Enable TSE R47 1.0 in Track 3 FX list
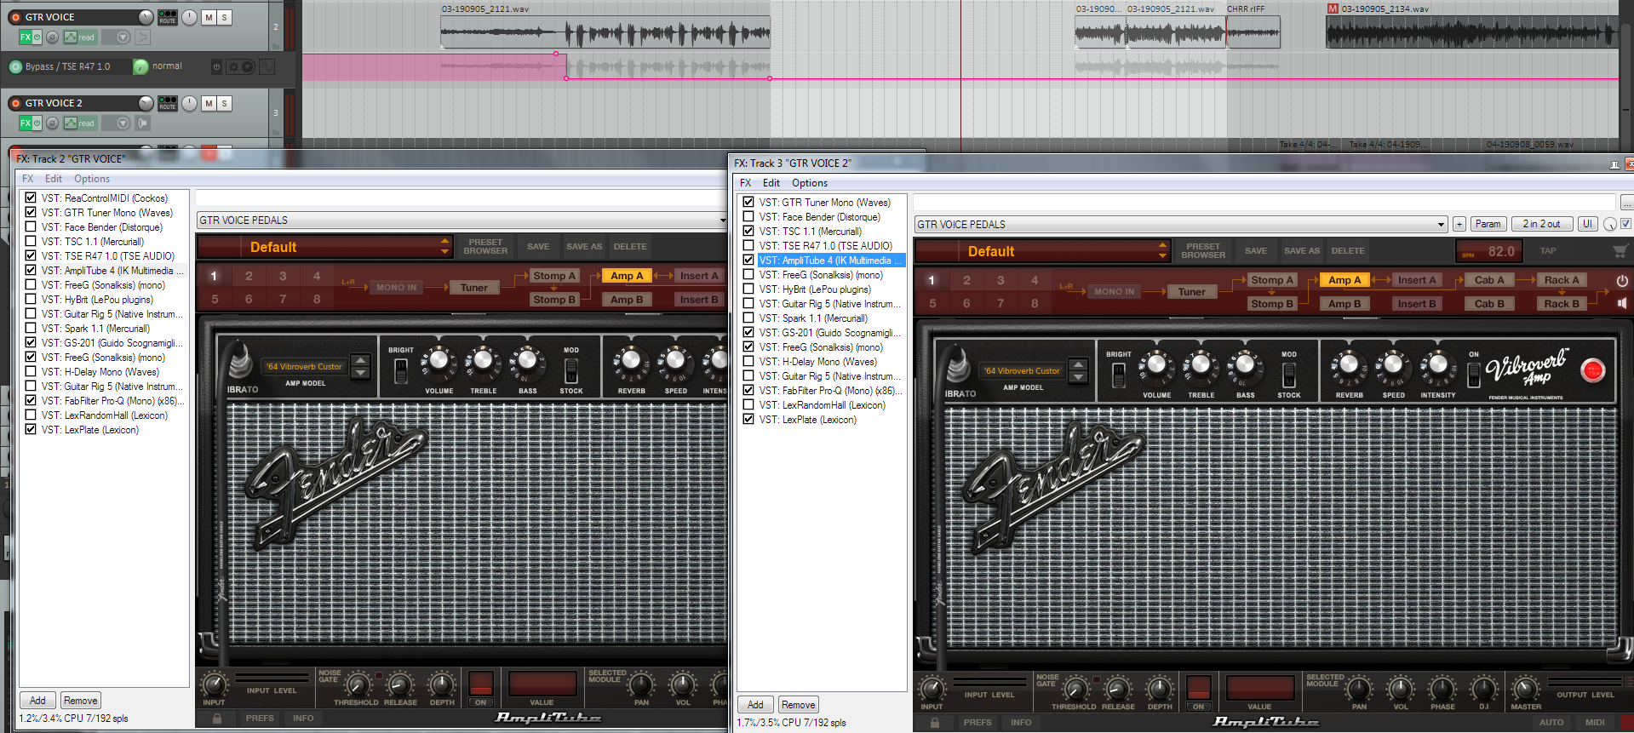The width and height of the screenshot is (1634, 733). [x=748, y=246]
